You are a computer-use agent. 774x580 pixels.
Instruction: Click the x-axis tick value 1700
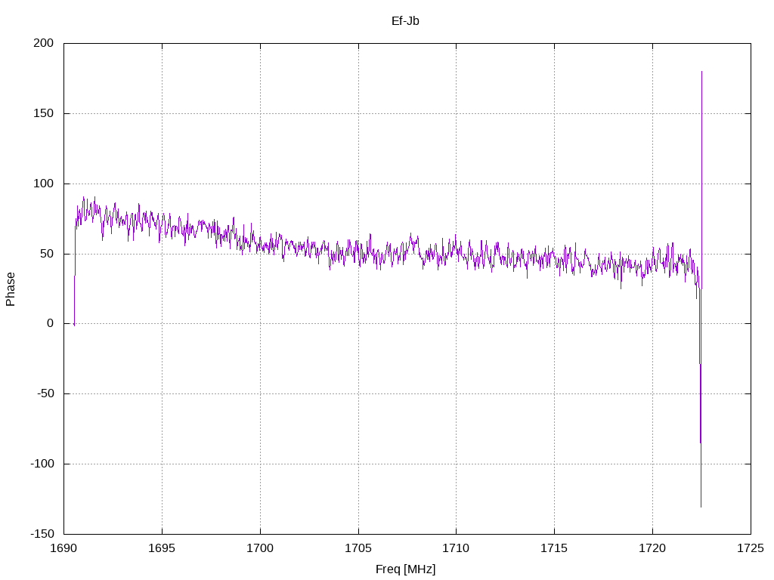tap(260, 548)
